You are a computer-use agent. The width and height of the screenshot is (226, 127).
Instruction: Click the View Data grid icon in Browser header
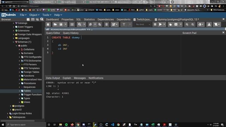[33, 19]
